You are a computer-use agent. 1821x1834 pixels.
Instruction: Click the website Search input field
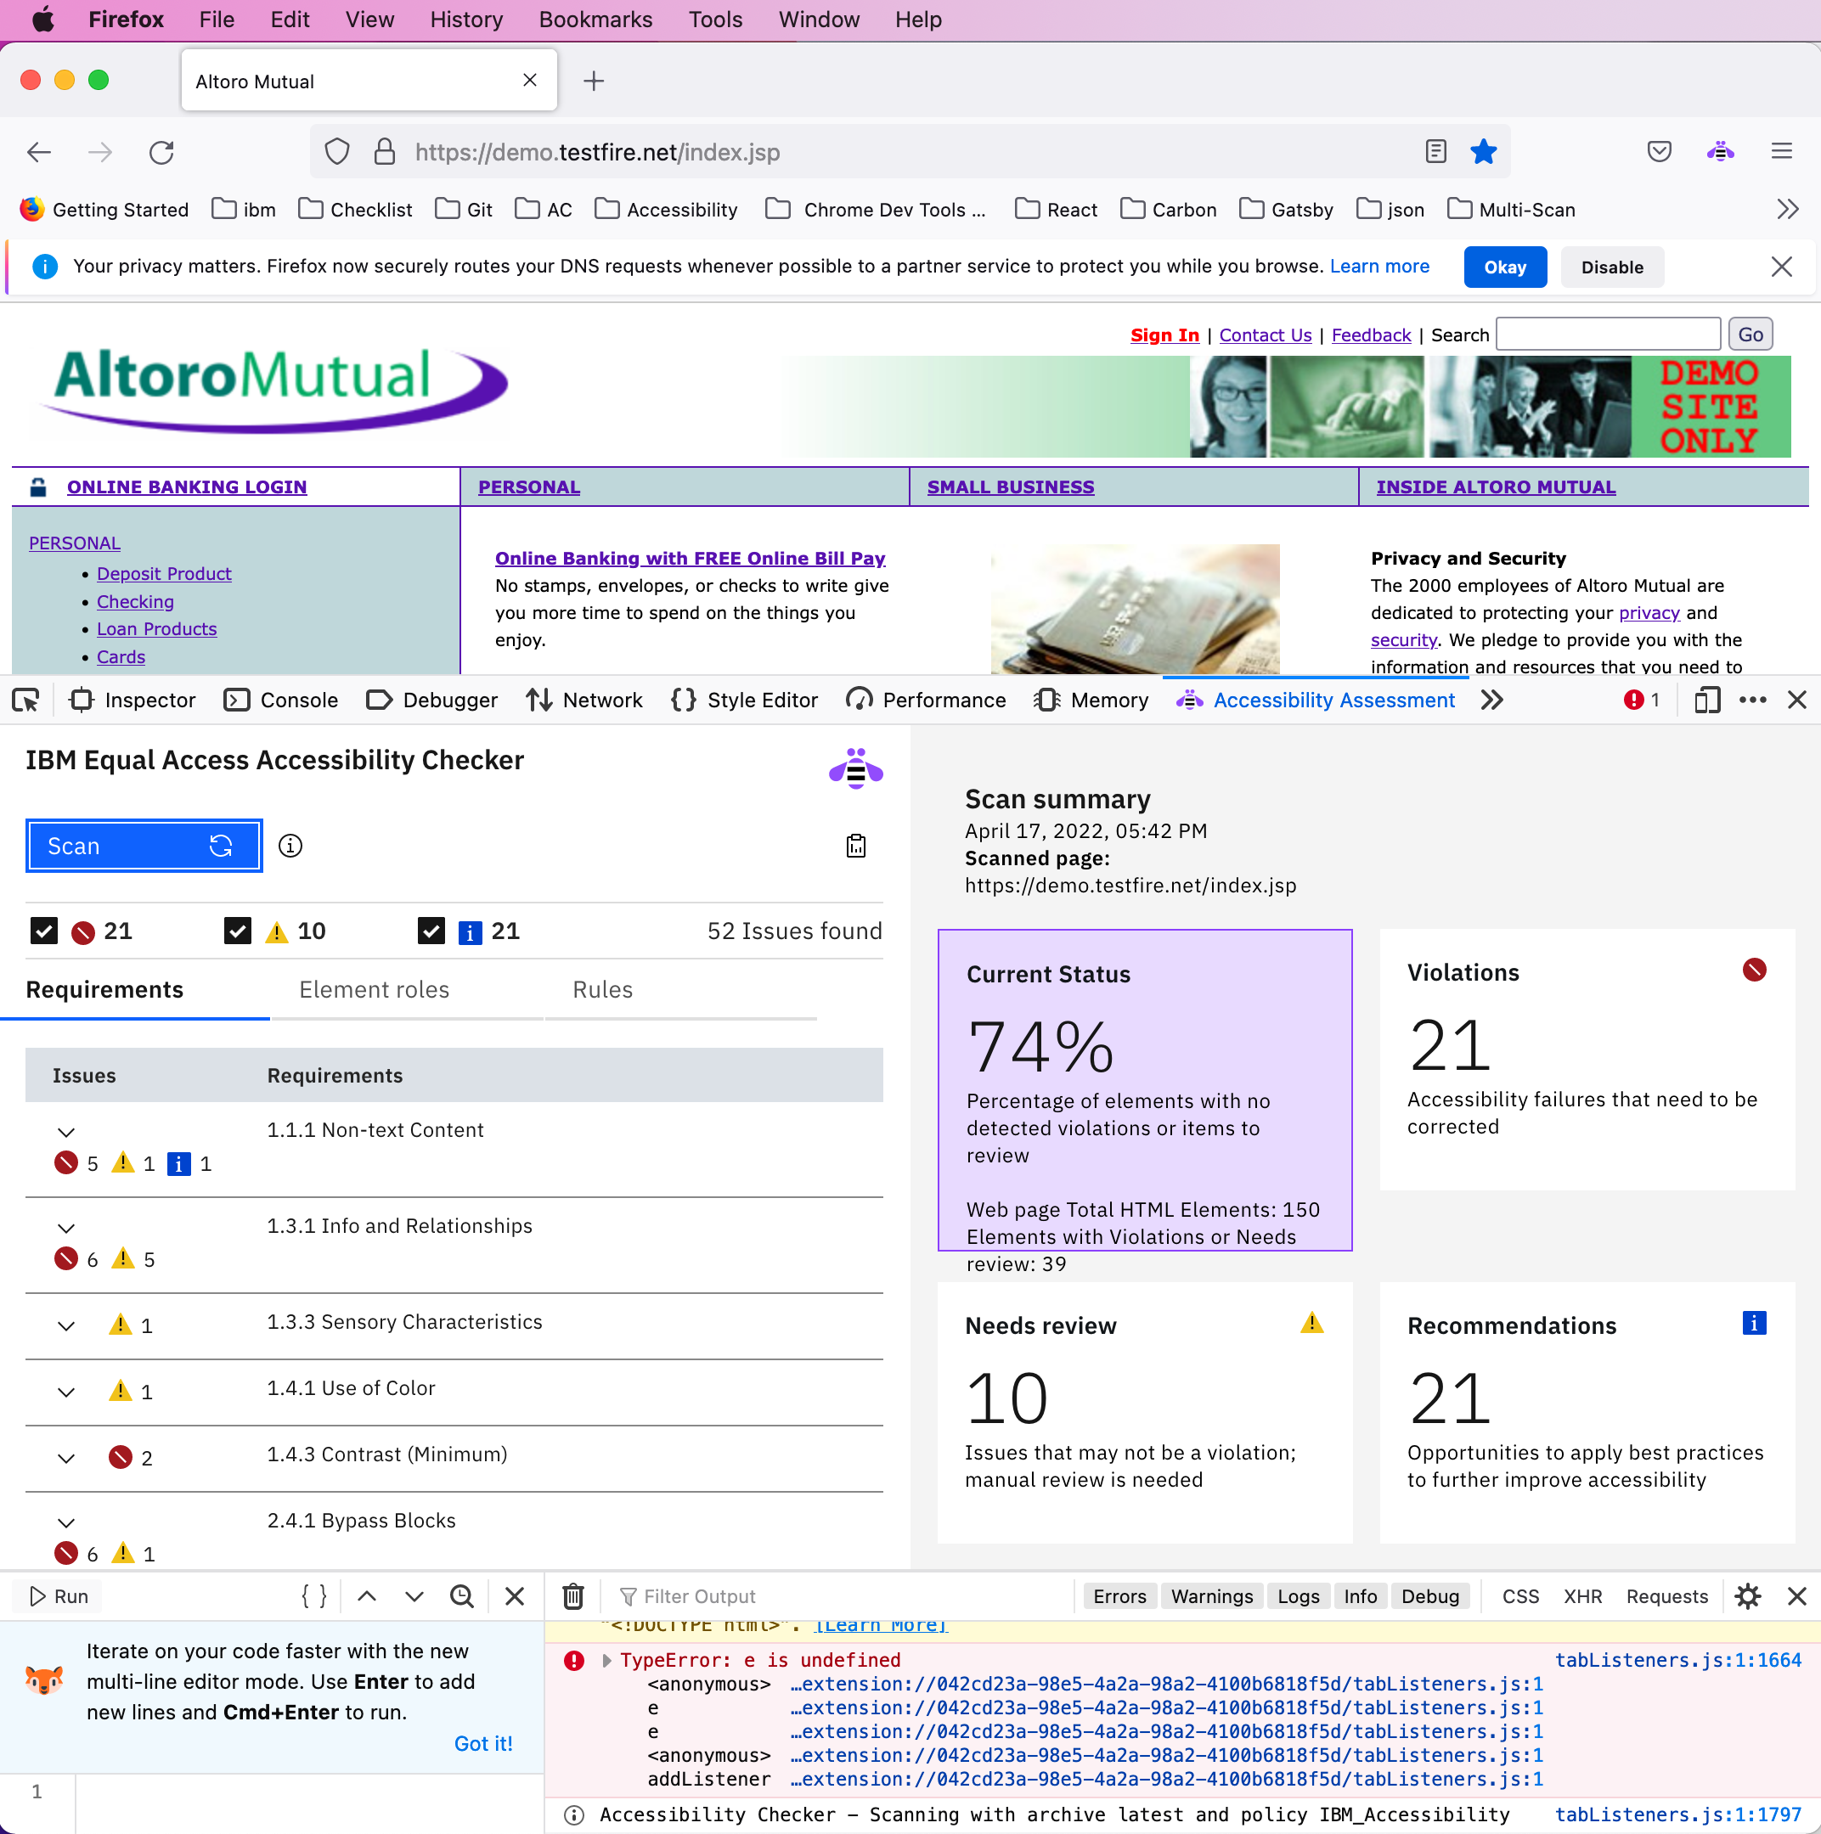[1607, 335]
